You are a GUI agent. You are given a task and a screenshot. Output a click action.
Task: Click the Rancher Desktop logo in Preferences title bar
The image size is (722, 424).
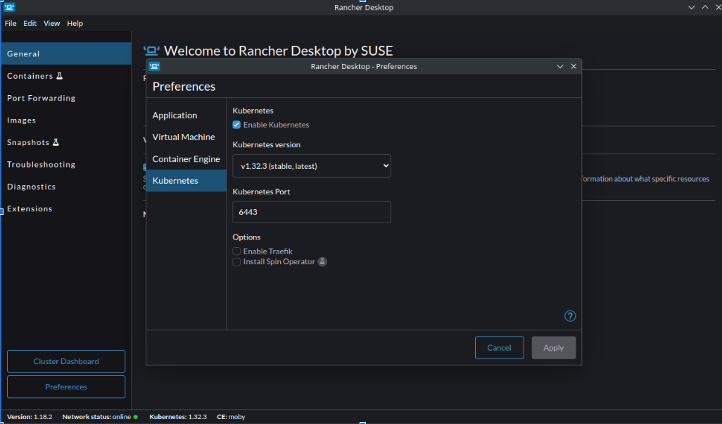pyautogui.click(x=154, y=66)
